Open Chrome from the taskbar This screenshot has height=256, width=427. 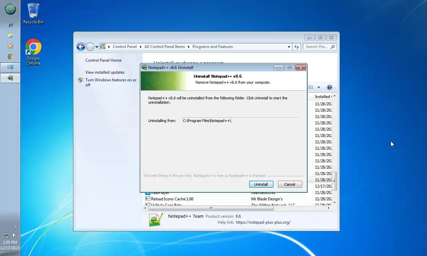click(x=10, y=57)
